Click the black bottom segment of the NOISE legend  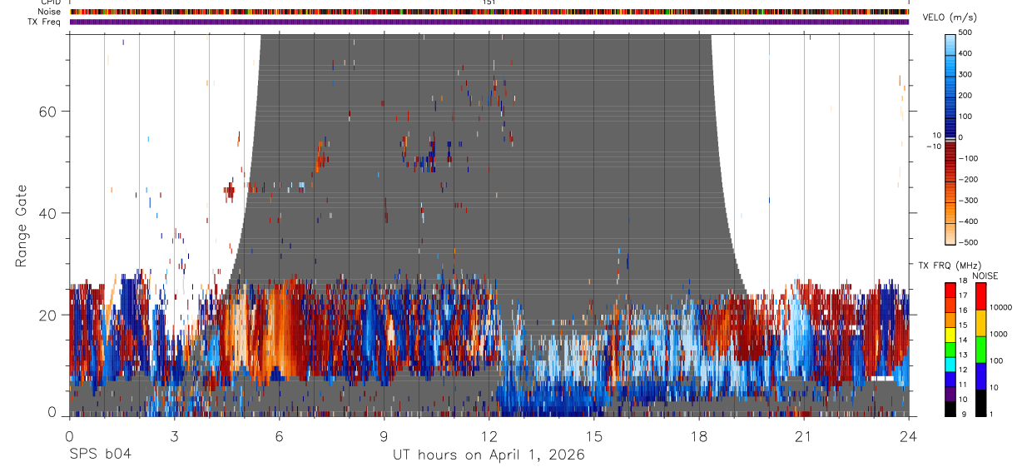(x=981, y=402)
